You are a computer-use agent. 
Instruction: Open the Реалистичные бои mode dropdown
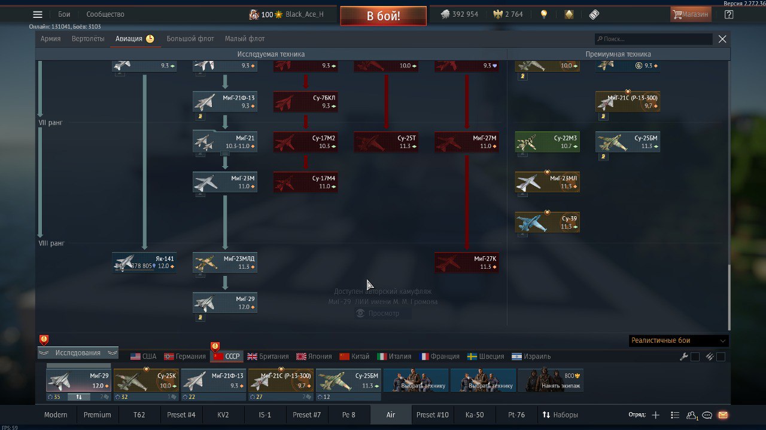[678, 340]
